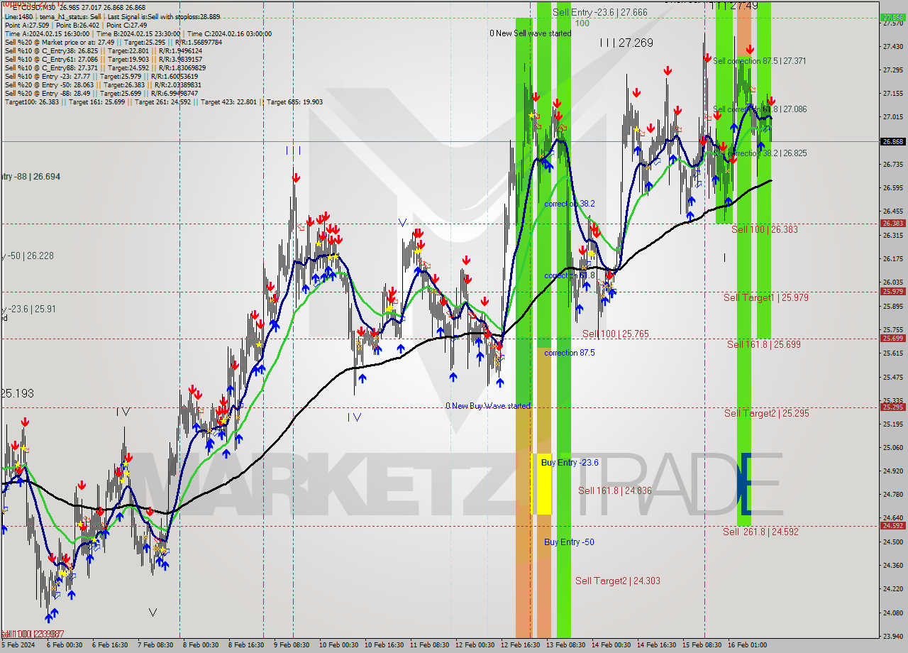Viewport: 908px width, 653px height.
Task: Click the 'Sell %10 @ C_Entry61: 27.086' line
Action: [104, 60]
